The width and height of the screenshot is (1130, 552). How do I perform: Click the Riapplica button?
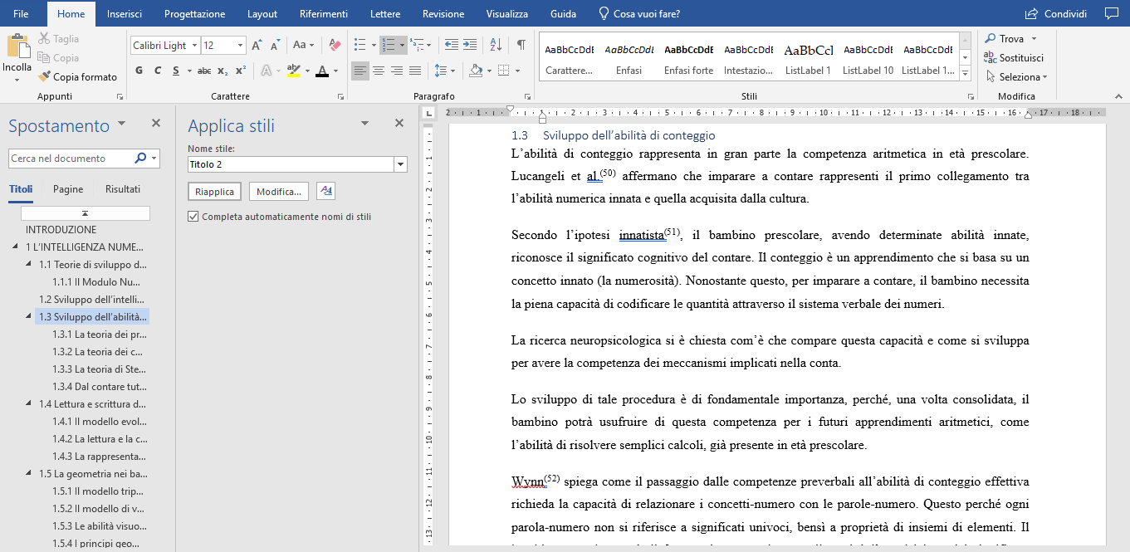pos(215,192)
